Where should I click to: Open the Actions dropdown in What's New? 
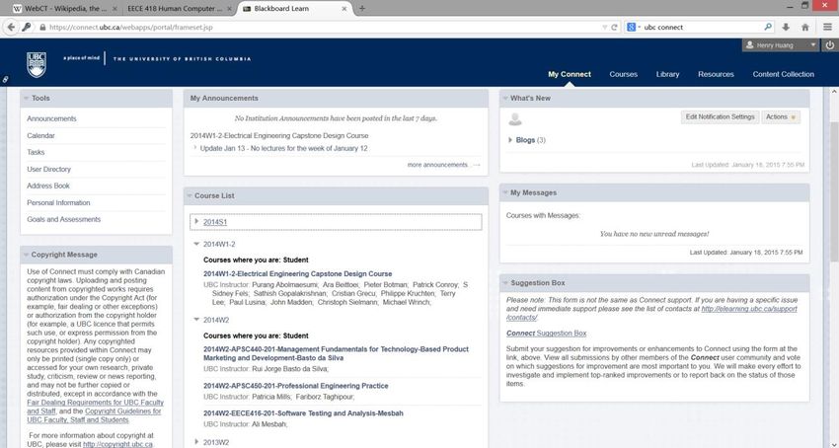point(781,116)
